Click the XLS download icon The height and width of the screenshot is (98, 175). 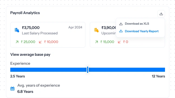121,24
